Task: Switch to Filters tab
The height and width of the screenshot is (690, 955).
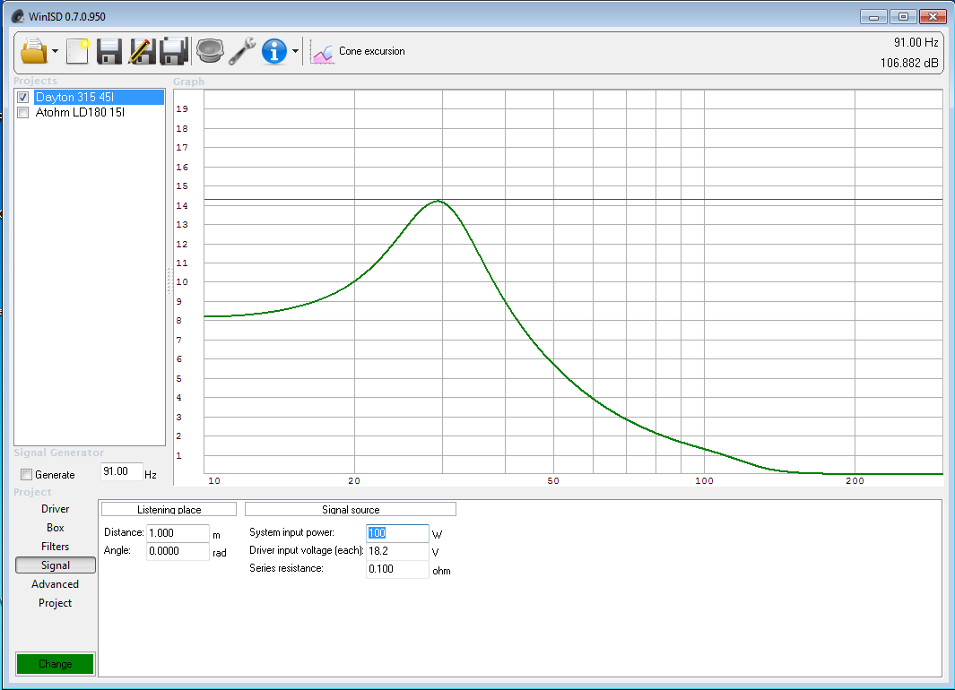Action: click(x=55, y=547)
